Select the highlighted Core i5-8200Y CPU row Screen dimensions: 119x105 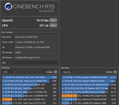pos(30,99)
